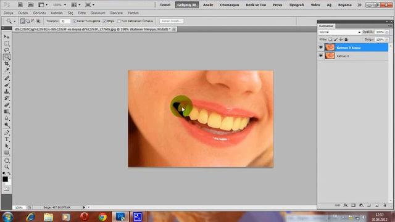Open the Dosya menu

[x=8, y=13]
